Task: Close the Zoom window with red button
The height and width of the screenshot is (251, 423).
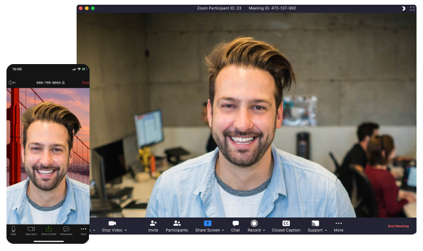Action: click(81, 8)
